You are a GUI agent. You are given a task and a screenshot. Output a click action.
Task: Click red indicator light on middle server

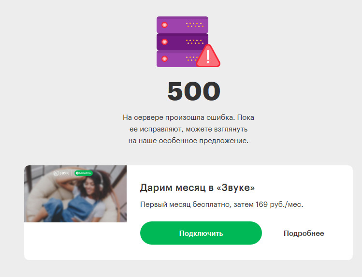coord(164,42)
